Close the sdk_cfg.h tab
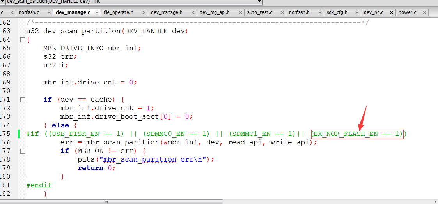 [x=357, y=12]
